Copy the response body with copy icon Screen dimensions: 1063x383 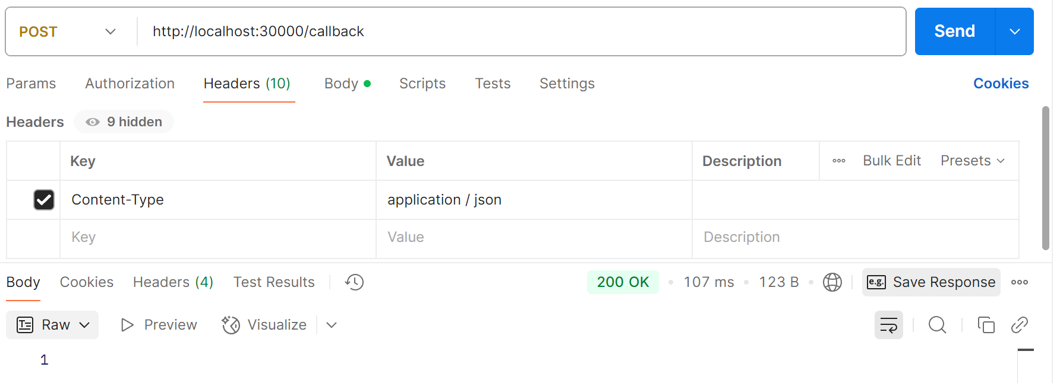(x=986, y=325)
